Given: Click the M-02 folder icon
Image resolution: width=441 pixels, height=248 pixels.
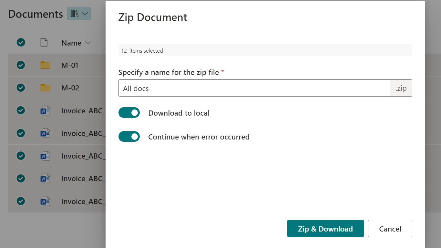Looking at the screenshot, I should point(45,88).
